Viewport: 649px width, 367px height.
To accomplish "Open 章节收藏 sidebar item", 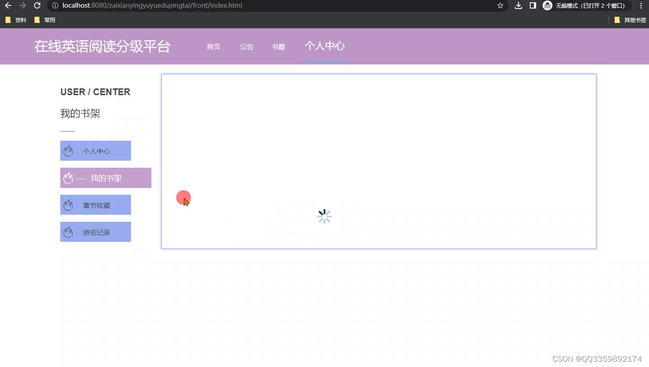I will [x=96, y=205].
